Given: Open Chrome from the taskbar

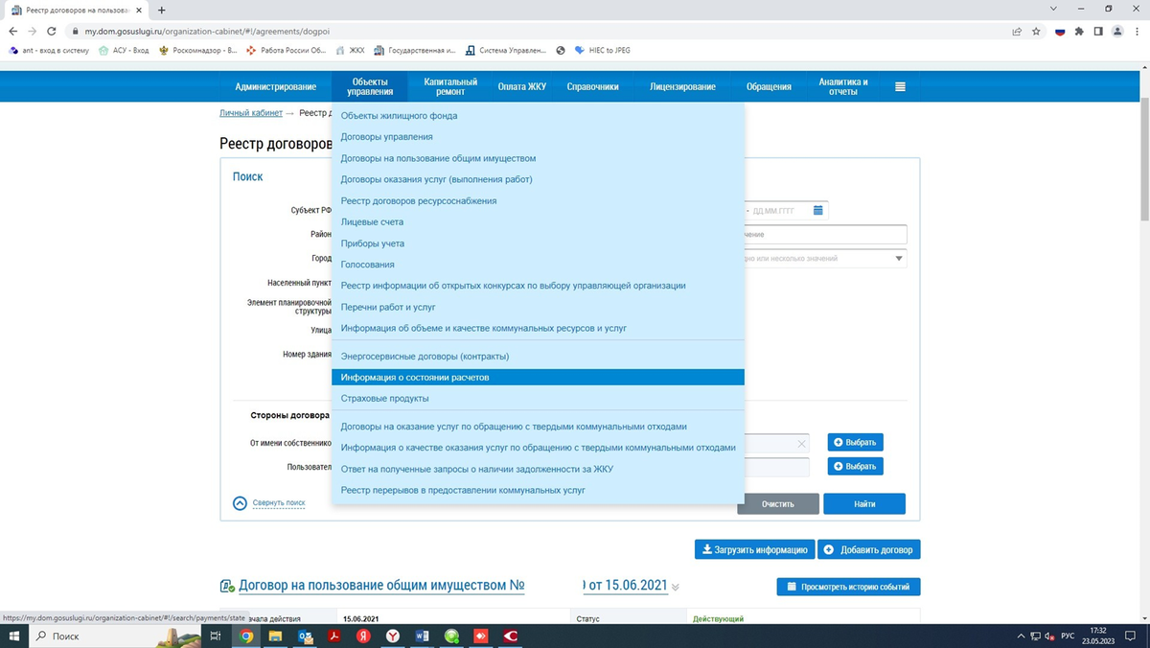Looking at the screenshot, I should (x=245, y=635).
